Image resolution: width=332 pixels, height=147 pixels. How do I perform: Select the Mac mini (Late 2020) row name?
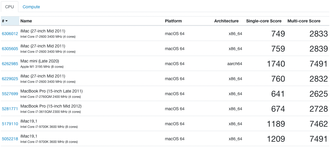point(40,61)
